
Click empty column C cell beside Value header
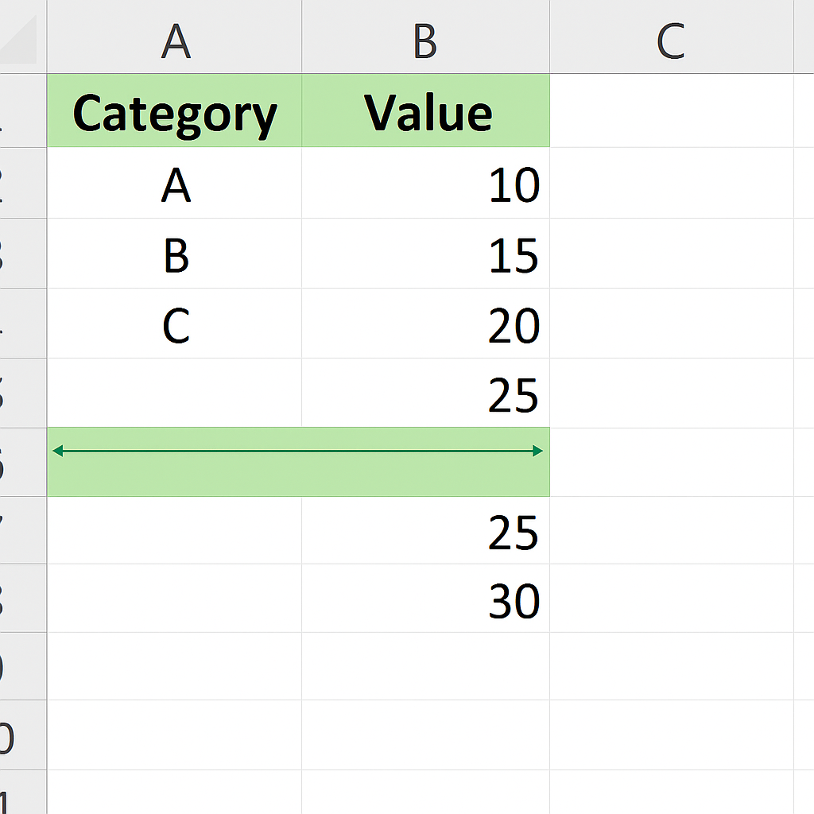(671, 111)
